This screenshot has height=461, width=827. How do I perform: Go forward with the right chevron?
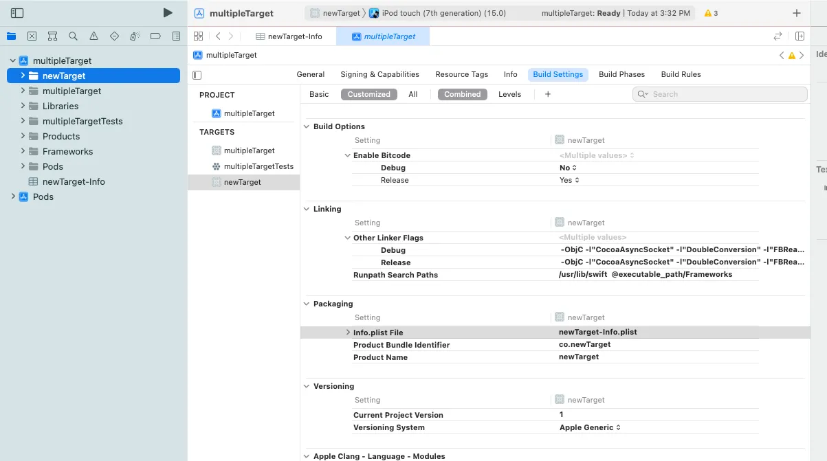pyautogui.click(x=230, y=36)
